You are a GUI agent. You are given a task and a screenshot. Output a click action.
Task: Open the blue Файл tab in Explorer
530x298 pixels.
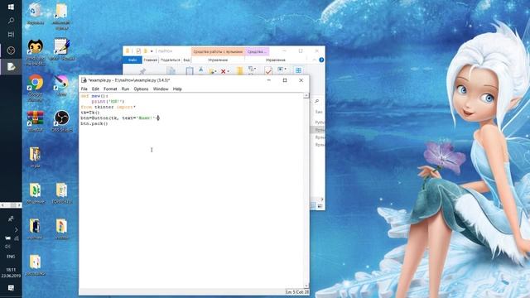point(132,60)
